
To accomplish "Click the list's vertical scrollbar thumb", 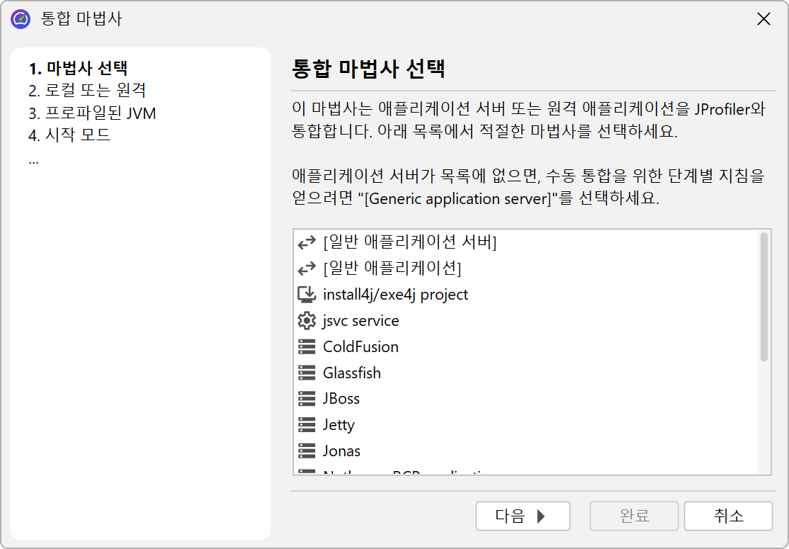I will (x=764, y=297).
